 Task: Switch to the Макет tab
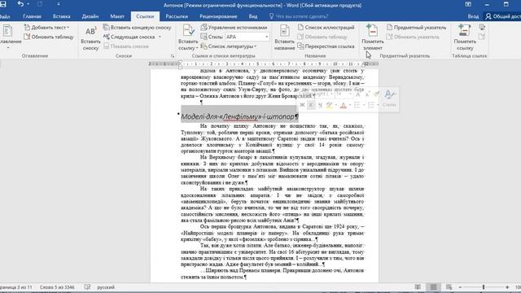(117, 16)
